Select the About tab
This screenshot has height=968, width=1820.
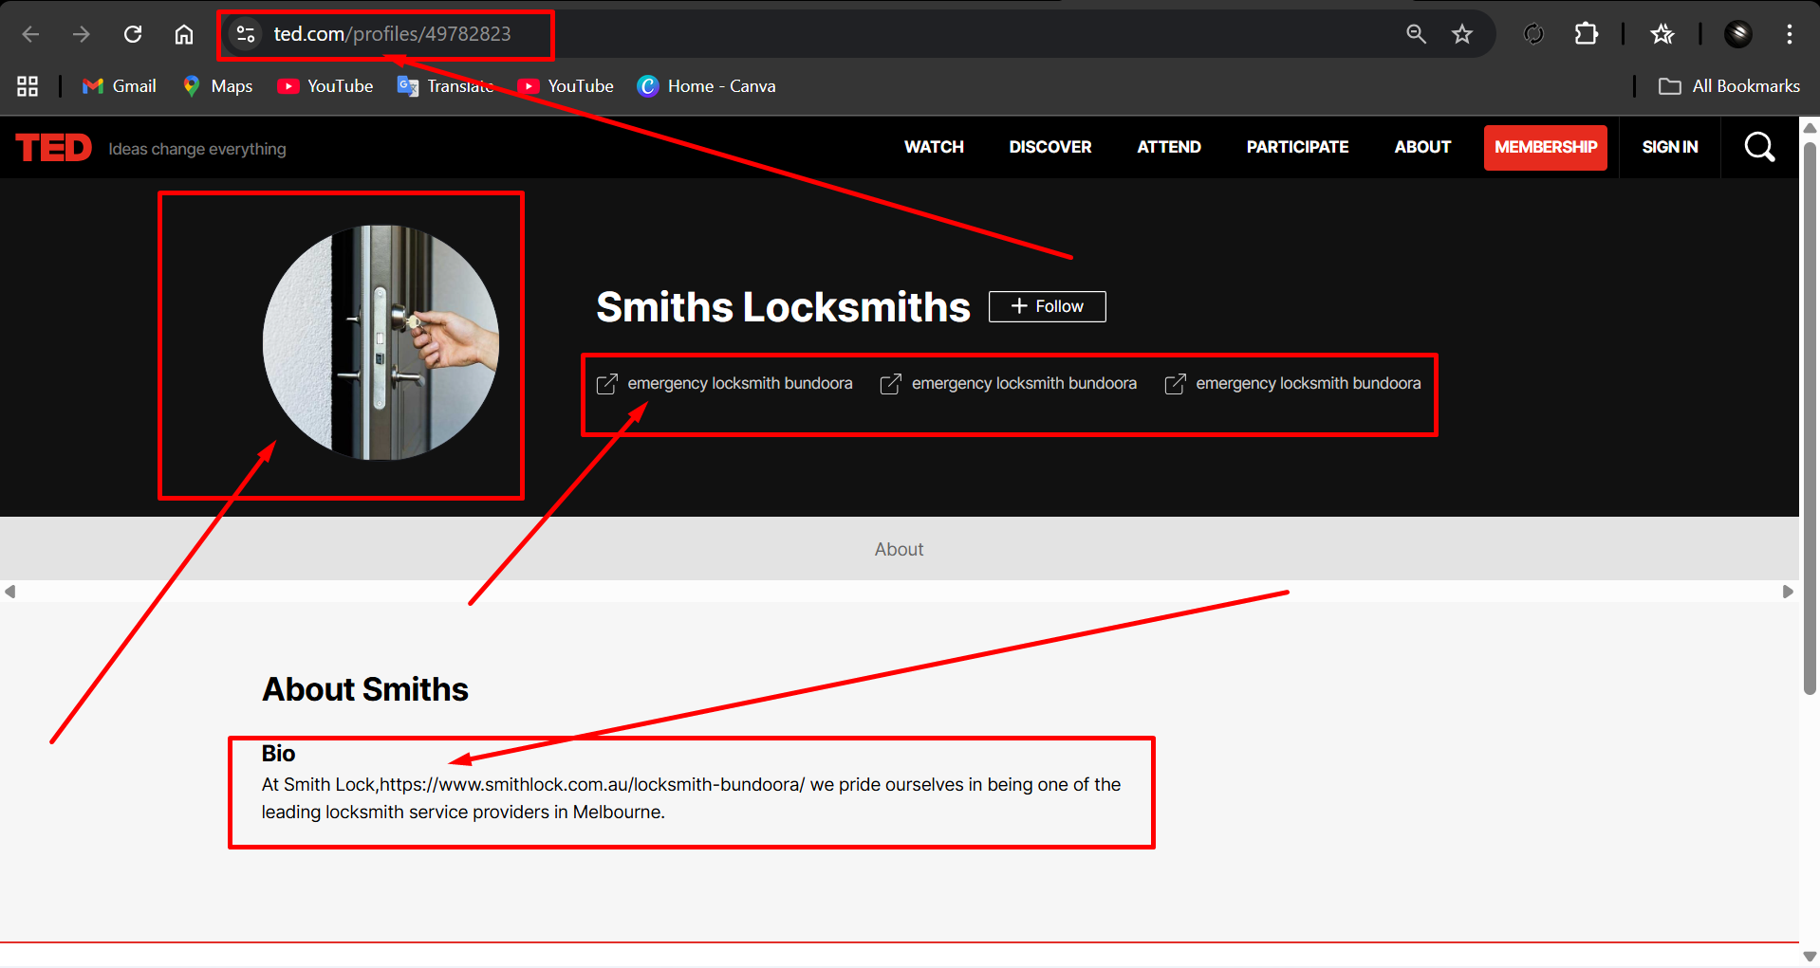click(x=899, y=549)
